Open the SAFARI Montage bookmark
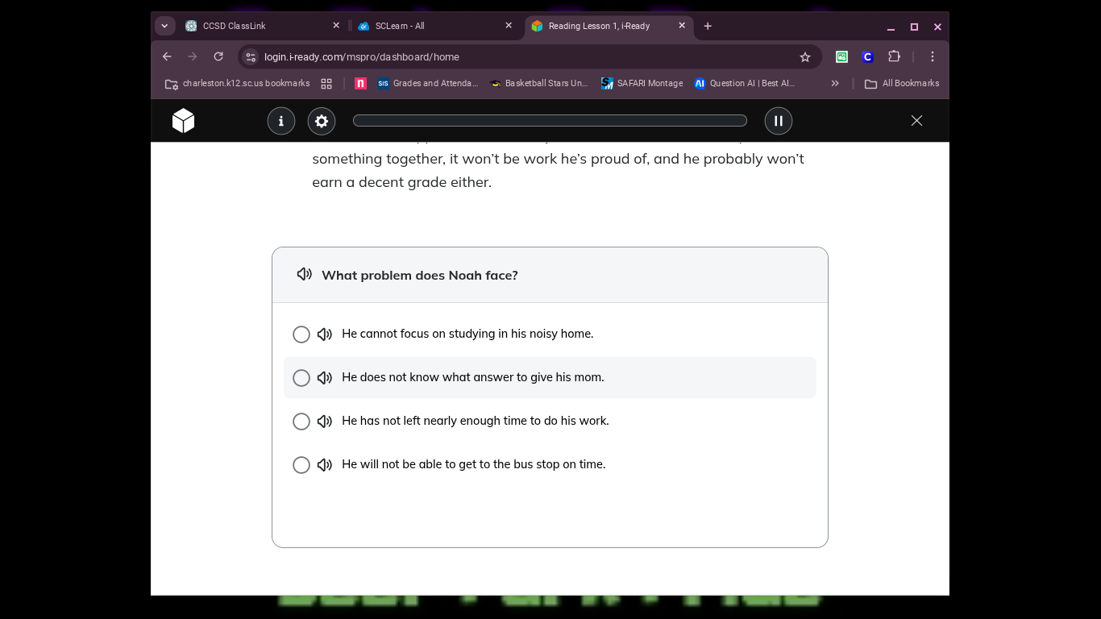 point(642,83)
